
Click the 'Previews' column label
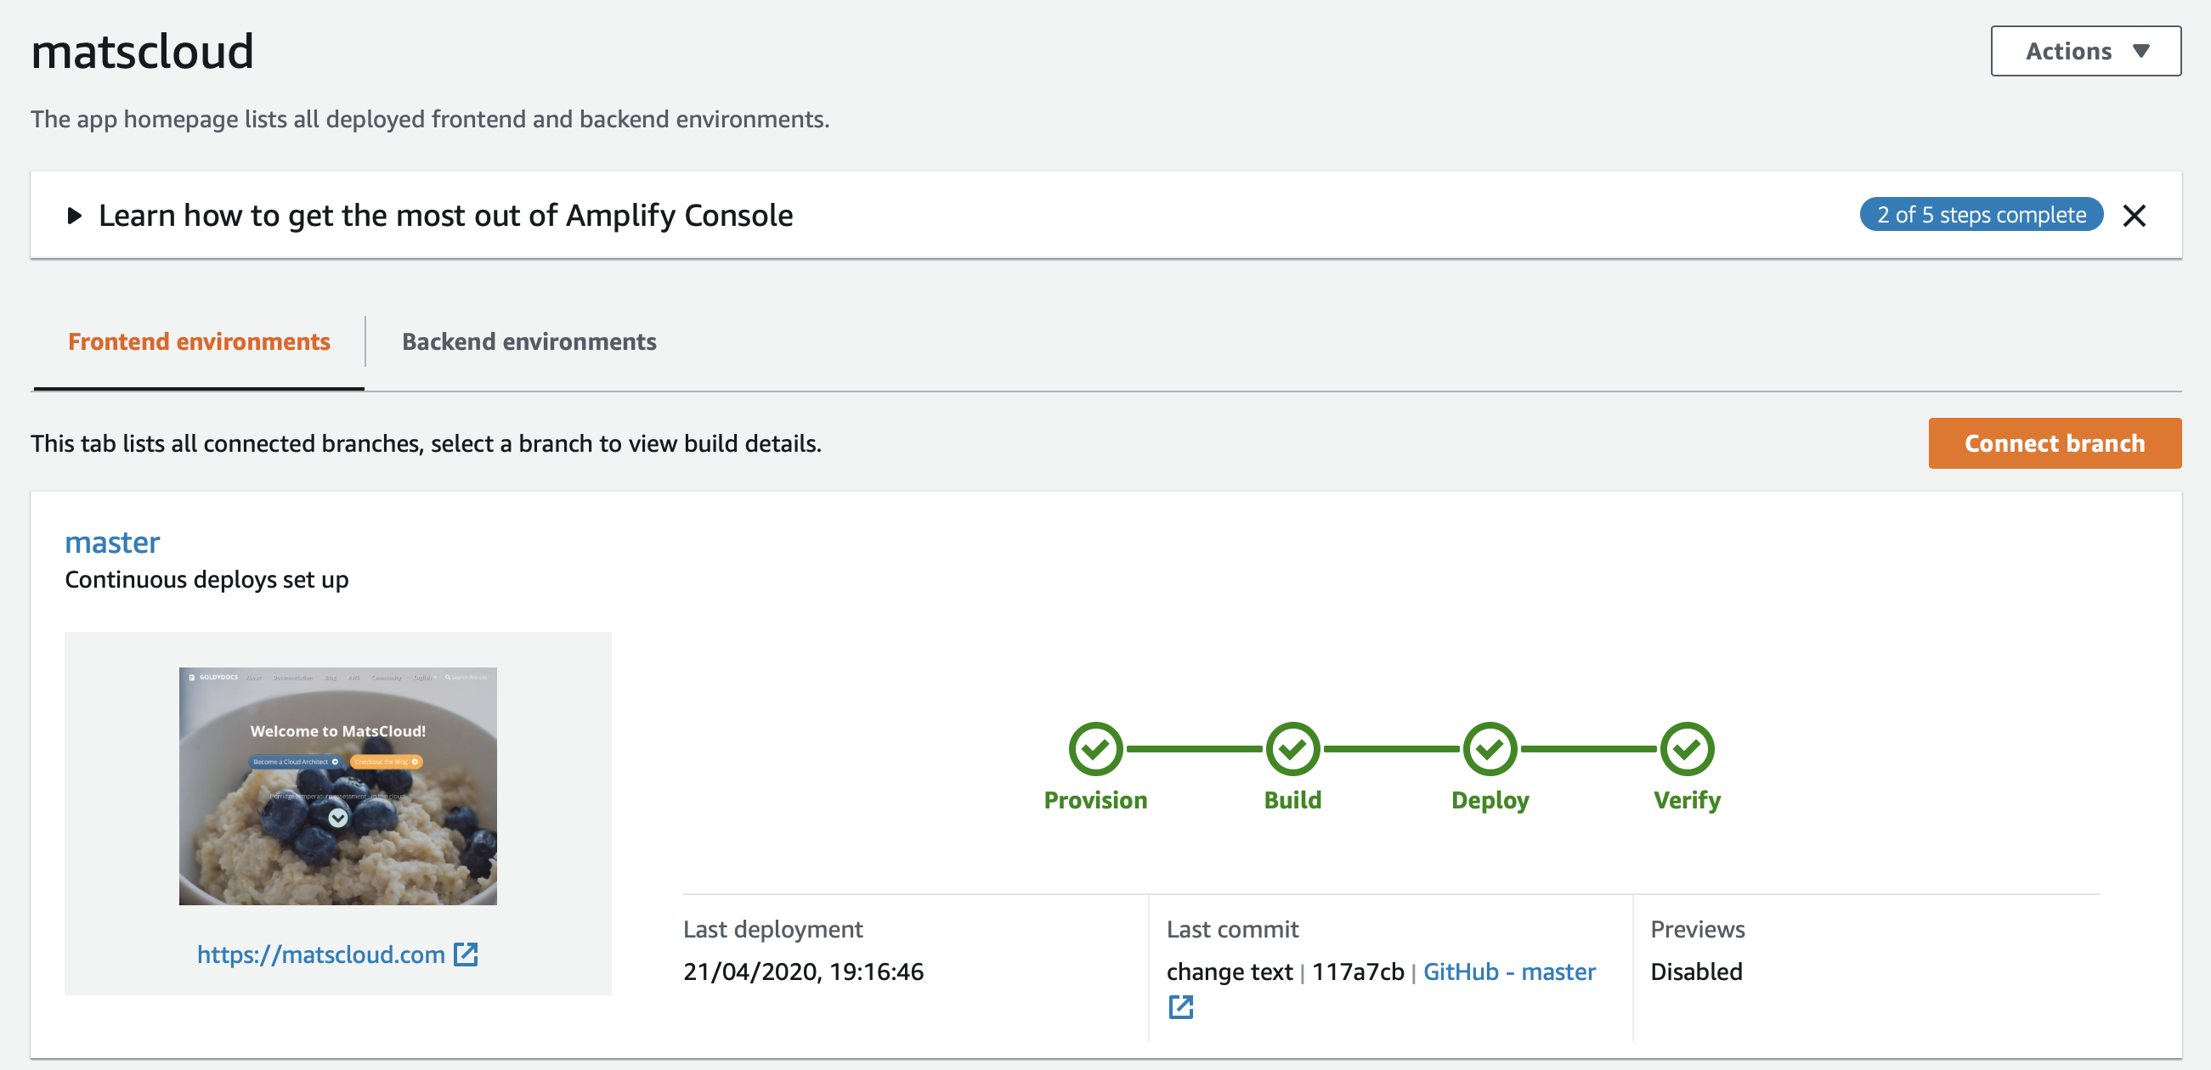pyautogui.click(x=1697, y=929)
